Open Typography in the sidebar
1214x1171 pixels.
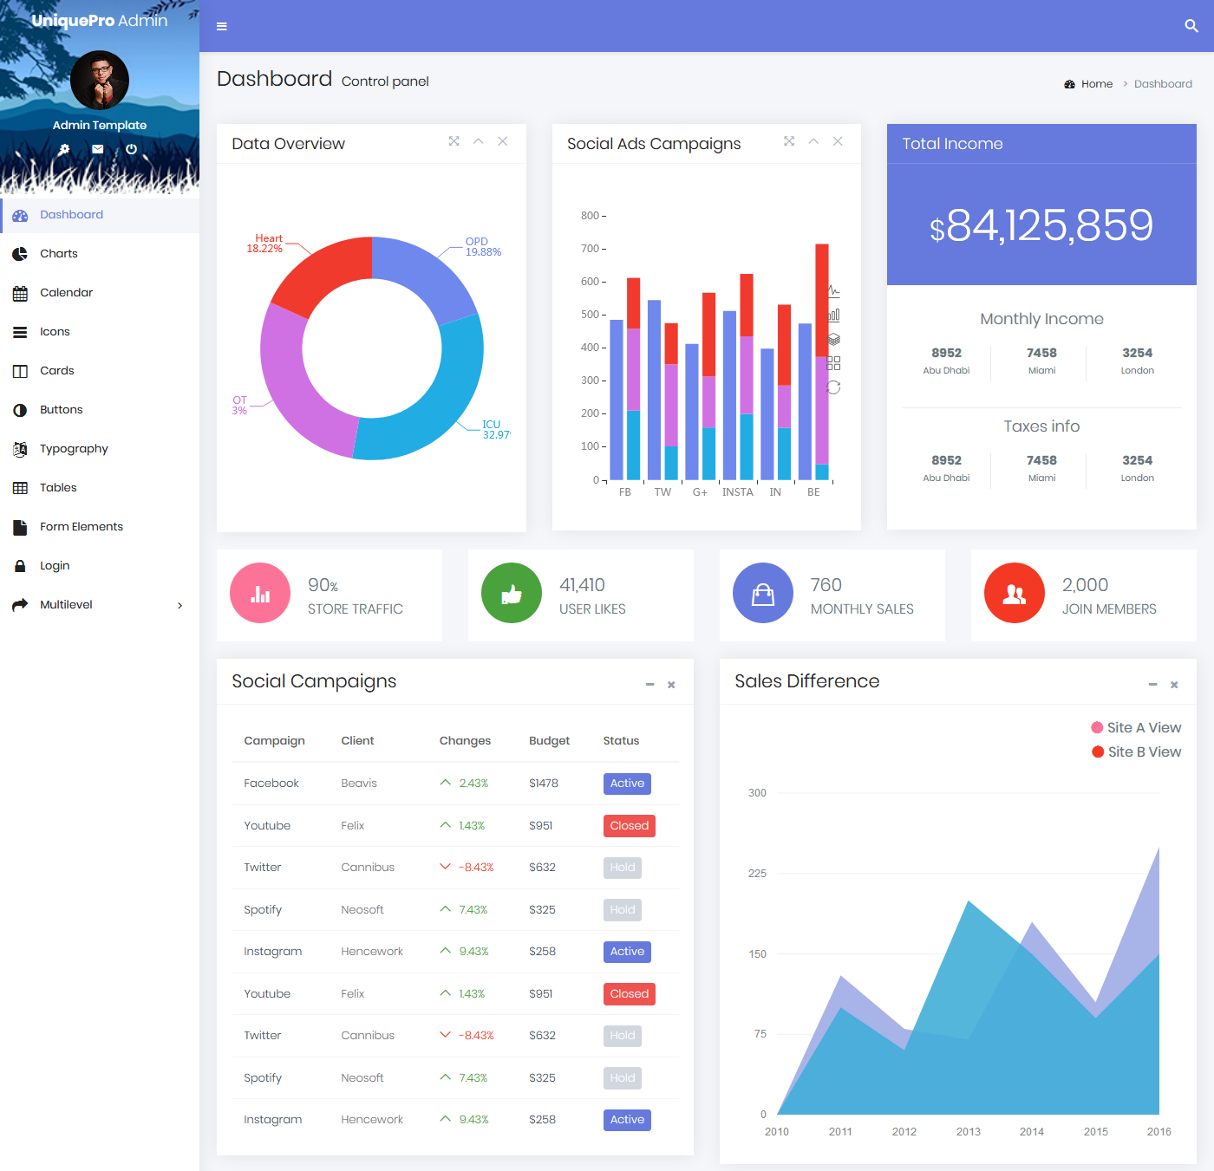(100, 449)
